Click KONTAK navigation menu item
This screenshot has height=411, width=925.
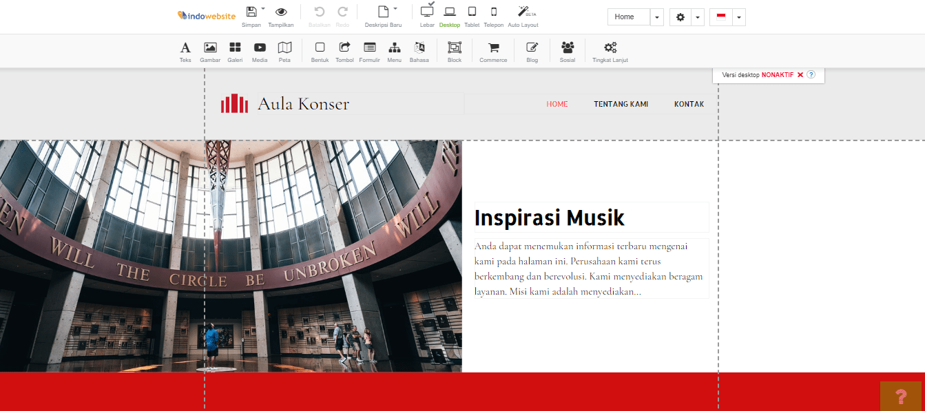tap(689, 105)
